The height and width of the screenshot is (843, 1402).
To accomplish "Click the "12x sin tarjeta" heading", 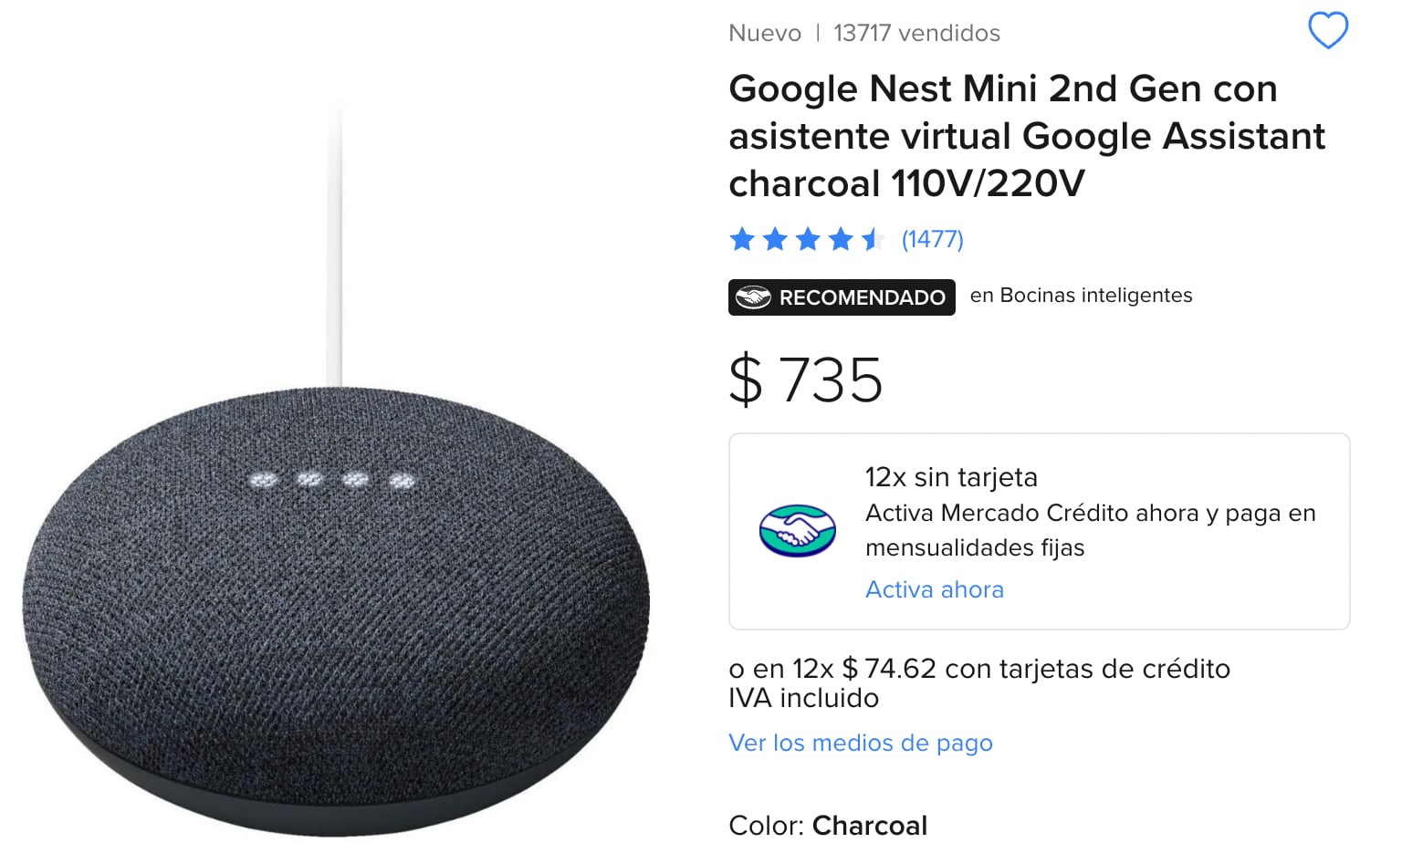I will [951, 477].
